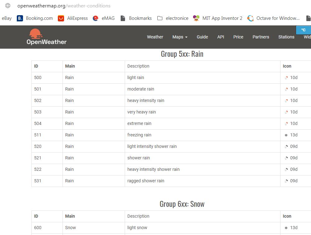
Task: Open the Booking.com bookmark icon
Action: click(x=20, y=18)
